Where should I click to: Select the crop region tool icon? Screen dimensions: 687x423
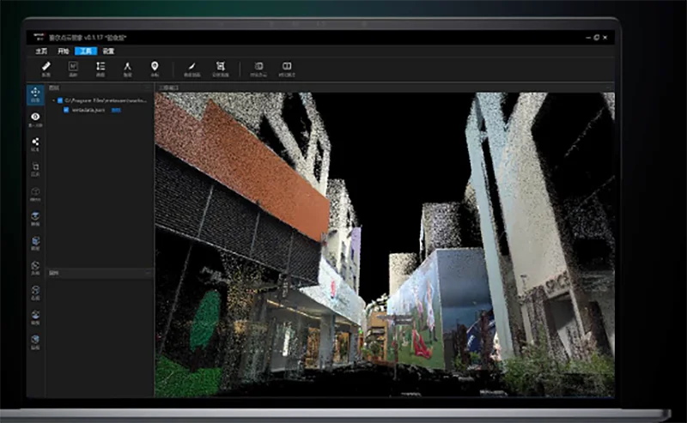[221, 66]
